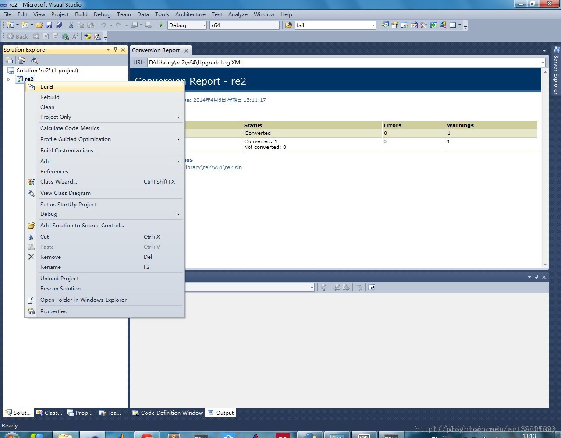Screen dimensions: 561x438
Task: Click the Search web browser icon
Action: 65,36
